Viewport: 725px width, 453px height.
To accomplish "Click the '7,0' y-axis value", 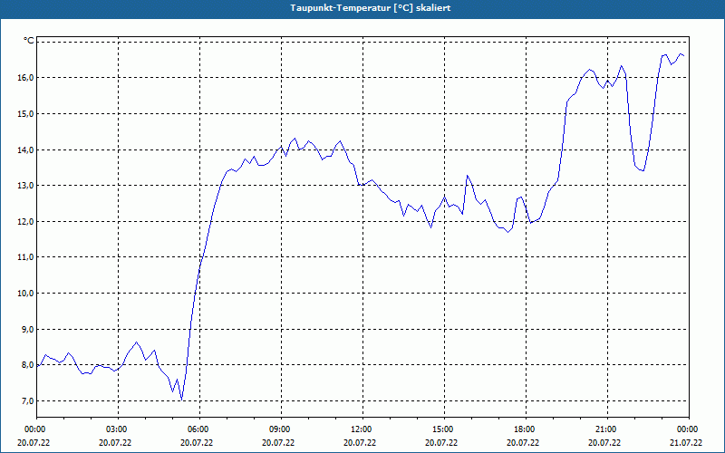I will point(28,400).
